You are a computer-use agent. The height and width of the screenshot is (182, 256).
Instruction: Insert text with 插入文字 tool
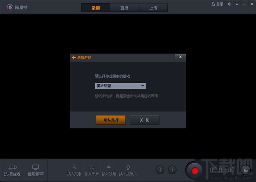pos(74,171)
